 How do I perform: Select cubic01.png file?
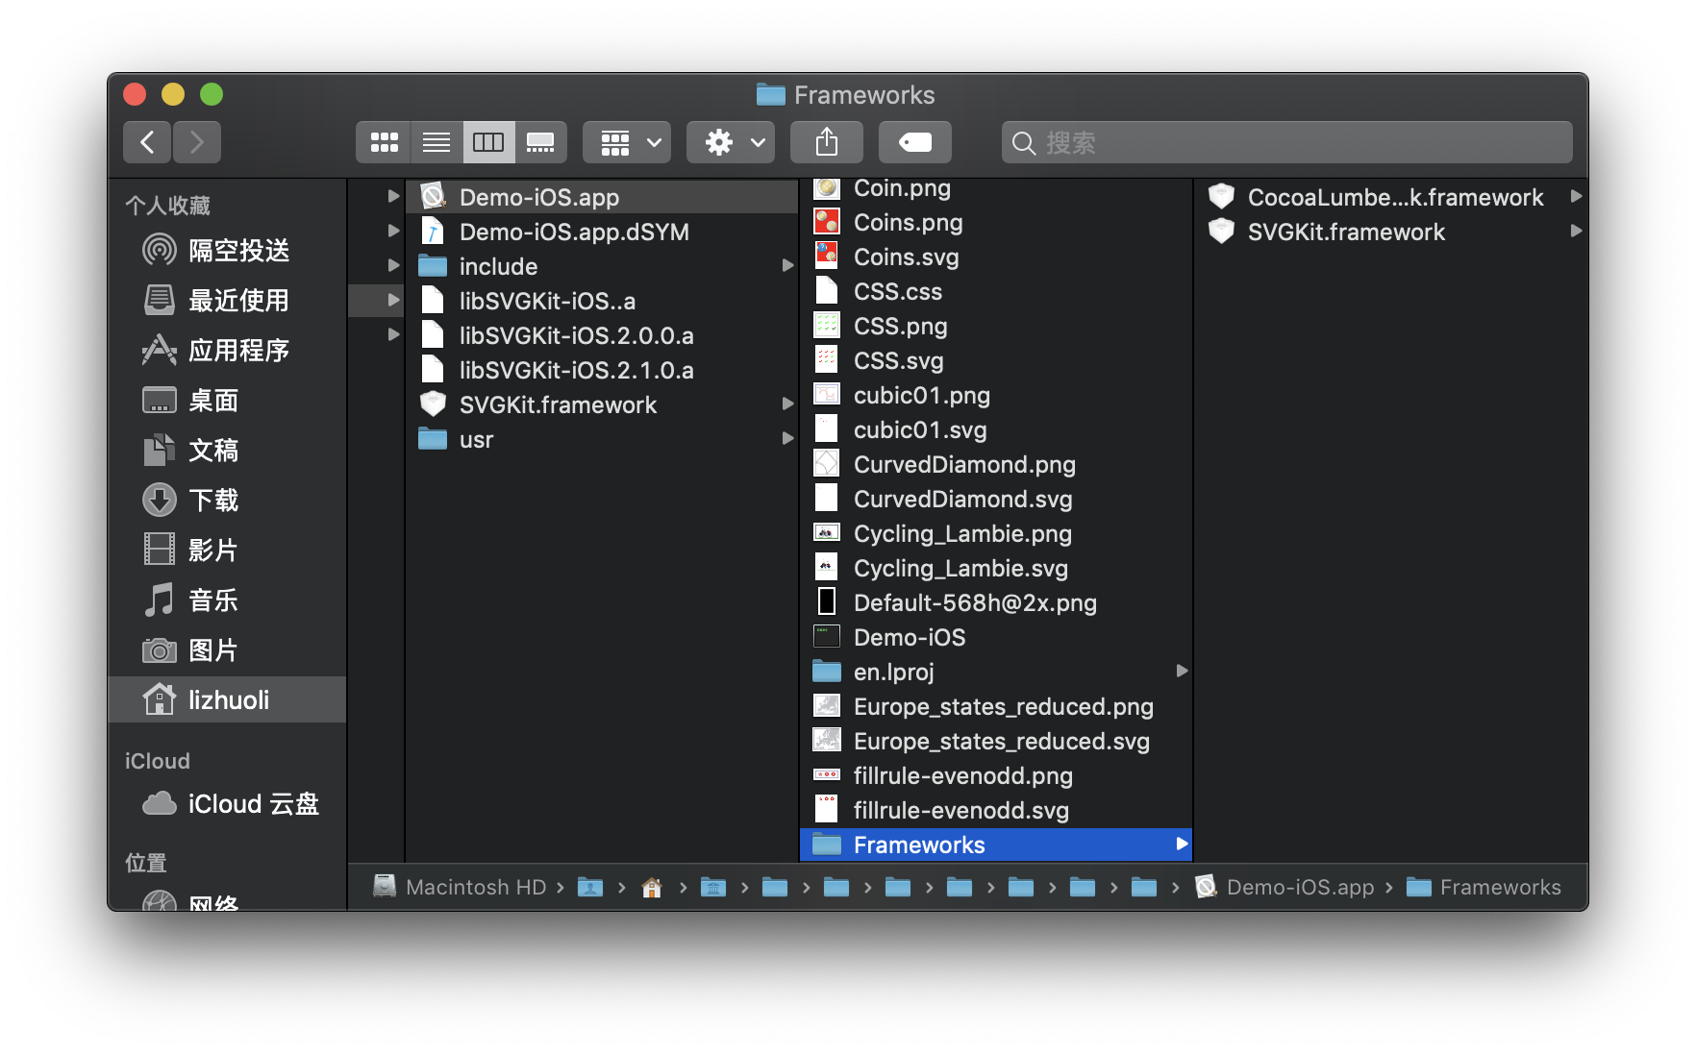[x=996, y=395]
